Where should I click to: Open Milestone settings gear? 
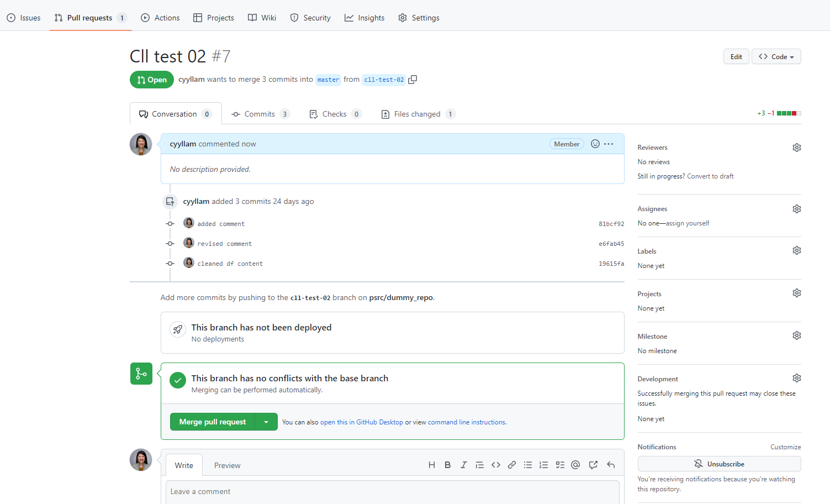tap(797, 335)
